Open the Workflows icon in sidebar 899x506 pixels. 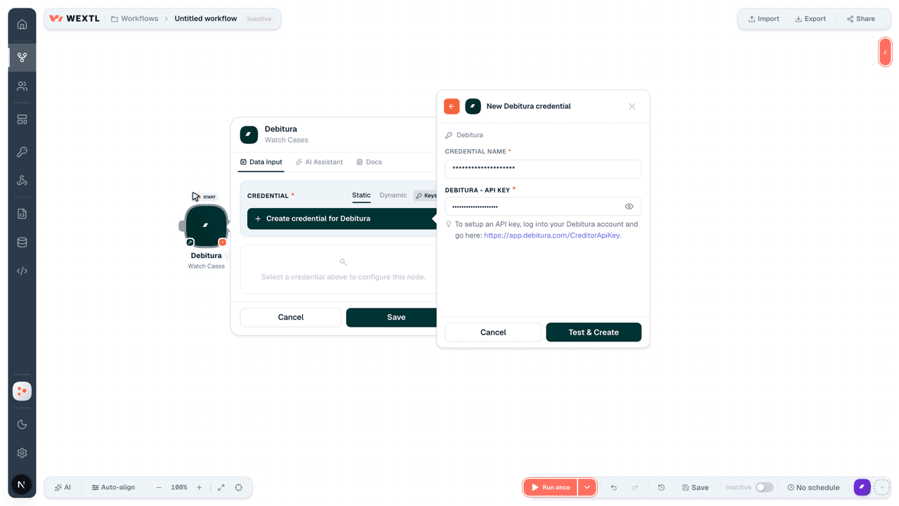pyautogui.click(x=22, y=57)
